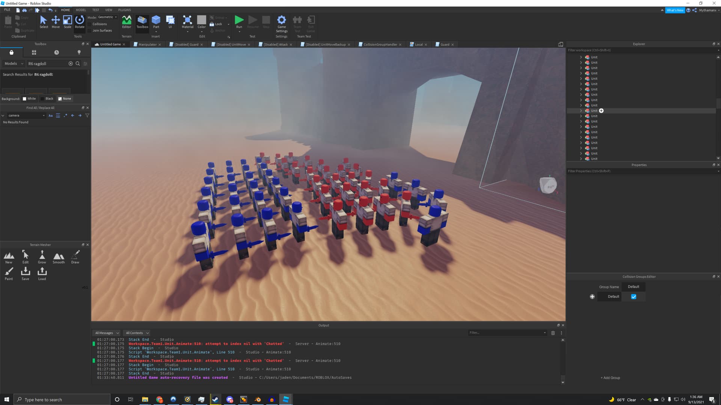
Task: Open the CollisionGroupHandler script tab
Action: [x=380, y=45]
